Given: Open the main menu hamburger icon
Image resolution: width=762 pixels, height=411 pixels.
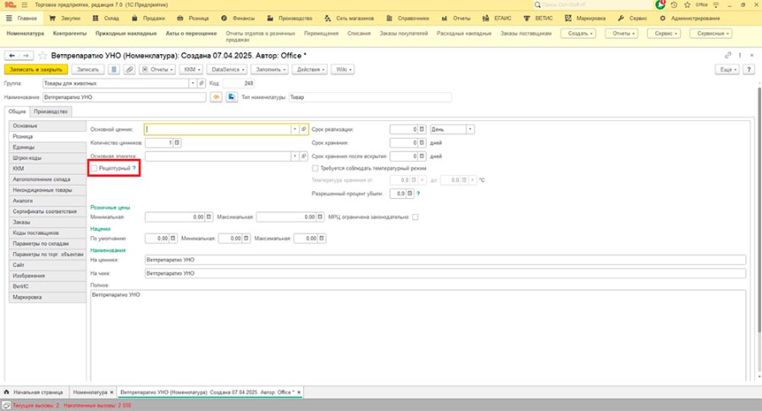Looking at the screenshot, I should tap(25, 5).
